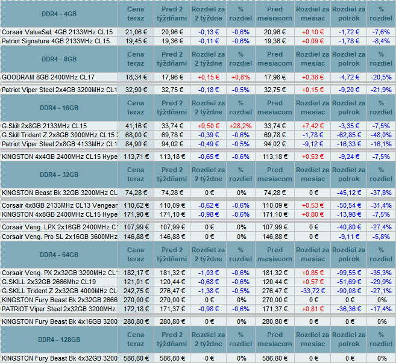This screenshot has width=396, height=363.
Task: Click KINGSTON Fury Beast Bk 2x32GB 2666 row name
Action: point(59,300)
